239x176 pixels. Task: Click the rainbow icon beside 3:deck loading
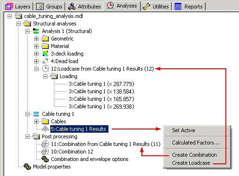45,54
